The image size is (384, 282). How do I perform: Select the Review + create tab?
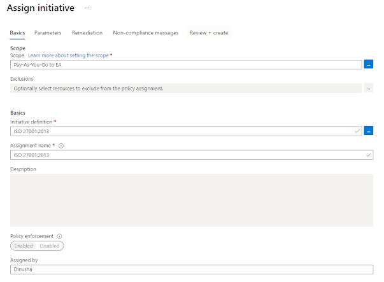(209, 32)
